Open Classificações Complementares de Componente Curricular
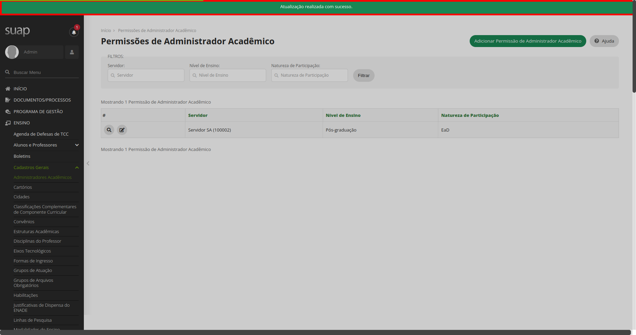The width and height of the screenshot is (636, 335). click(x=45, y=209)
